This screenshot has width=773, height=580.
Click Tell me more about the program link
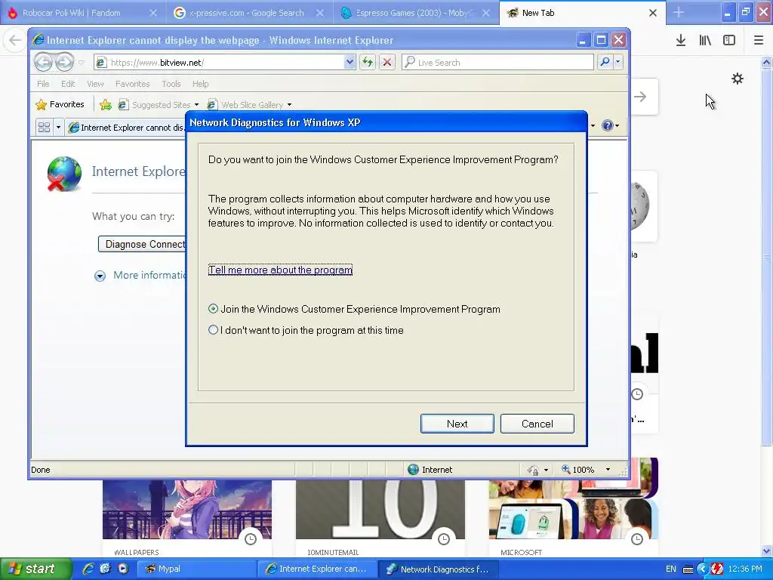coord(281,270)
